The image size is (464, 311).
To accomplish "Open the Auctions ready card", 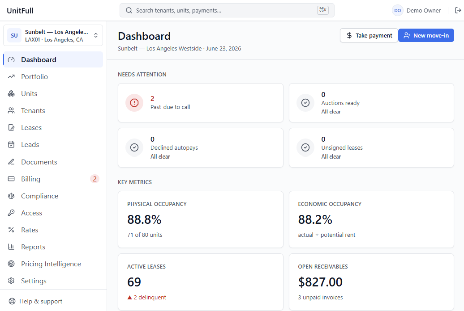I will point(371,103).
